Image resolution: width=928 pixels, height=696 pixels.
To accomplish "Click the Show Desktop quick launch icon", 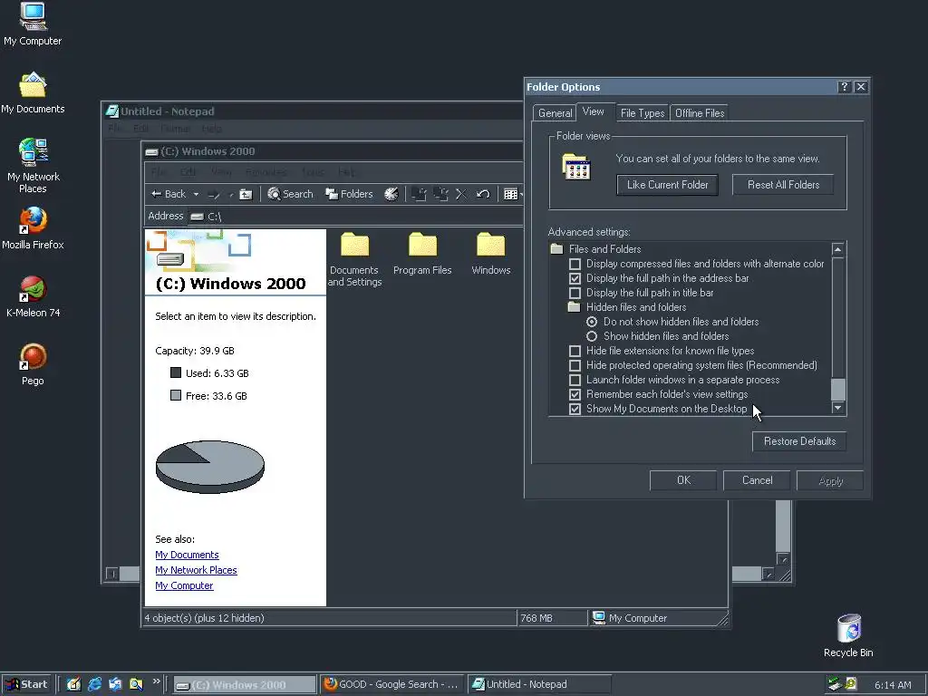I will pos(73,684).
